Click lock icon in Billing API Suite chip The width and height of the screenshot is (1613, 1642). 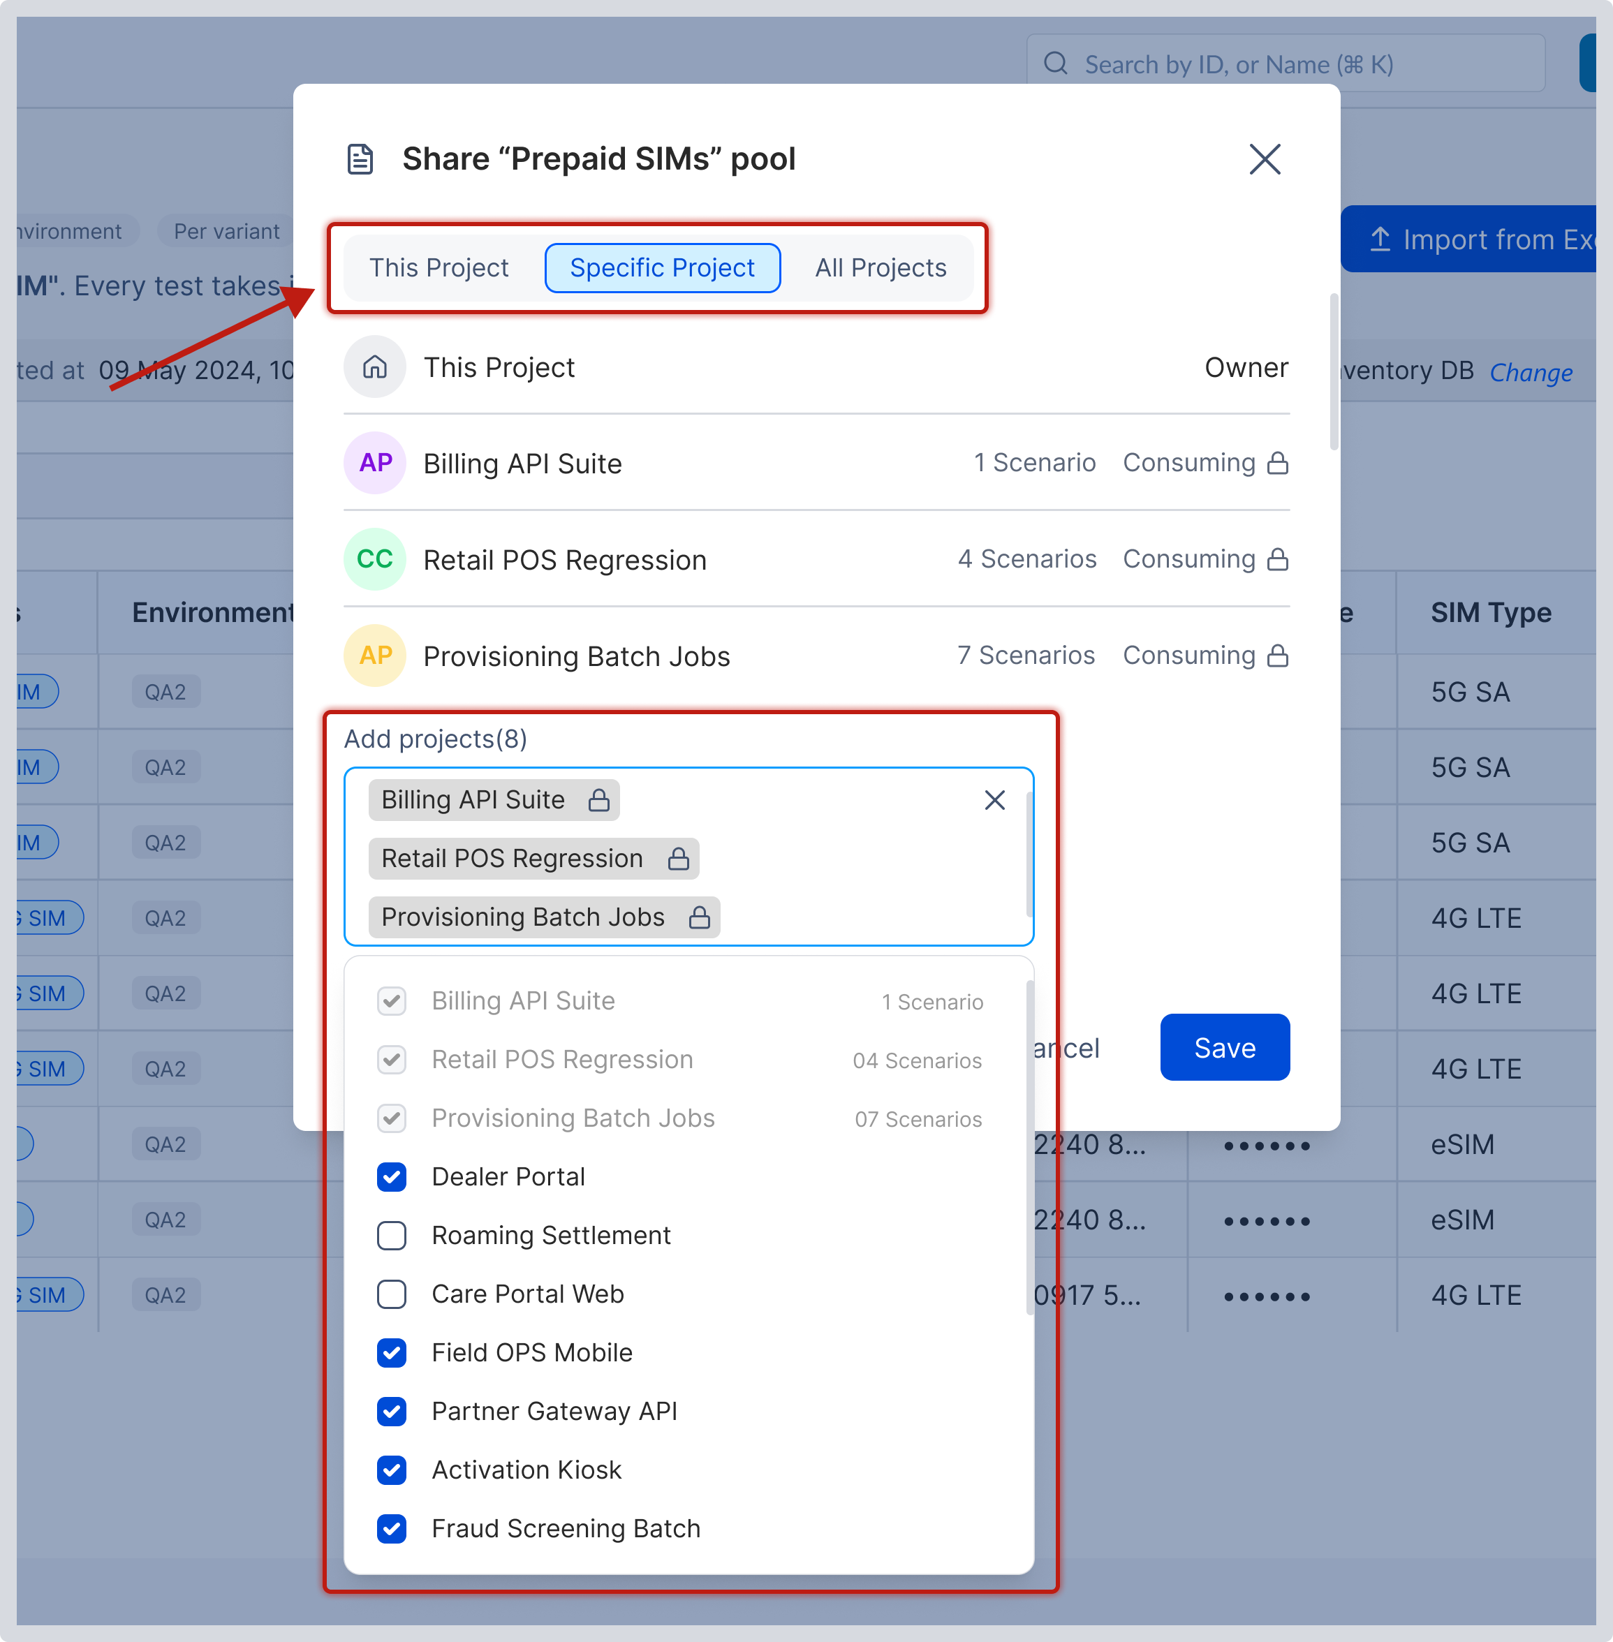tap(599, 799)
